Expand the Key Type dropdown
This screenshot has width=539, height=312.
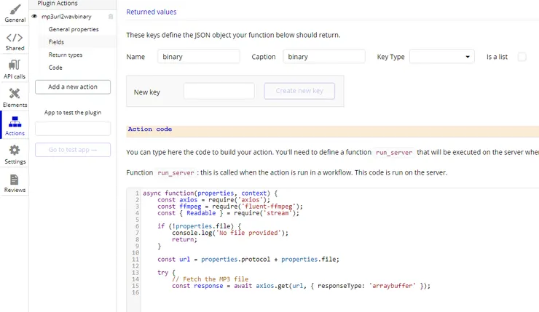(x=442, y=57)
